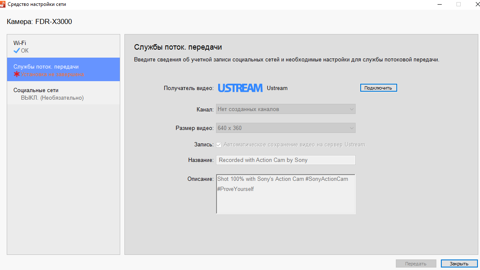
Task: Click the red asterisk warning icon
Action: point(17,74)
